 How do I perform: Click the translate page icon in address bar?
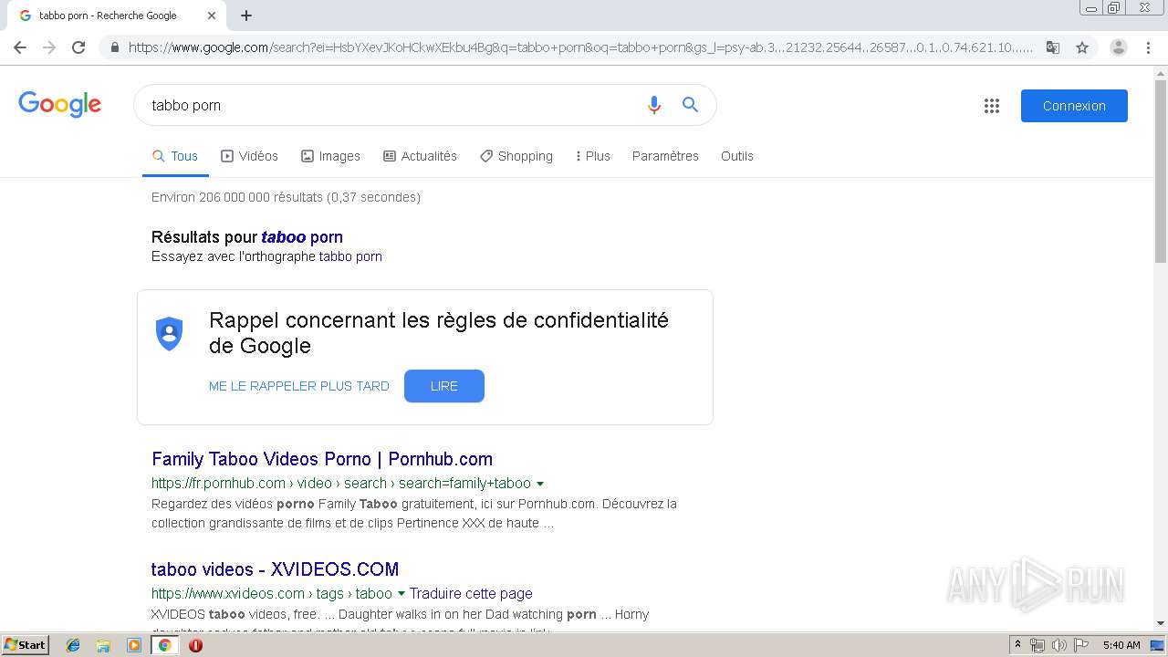pos(1053,47)
